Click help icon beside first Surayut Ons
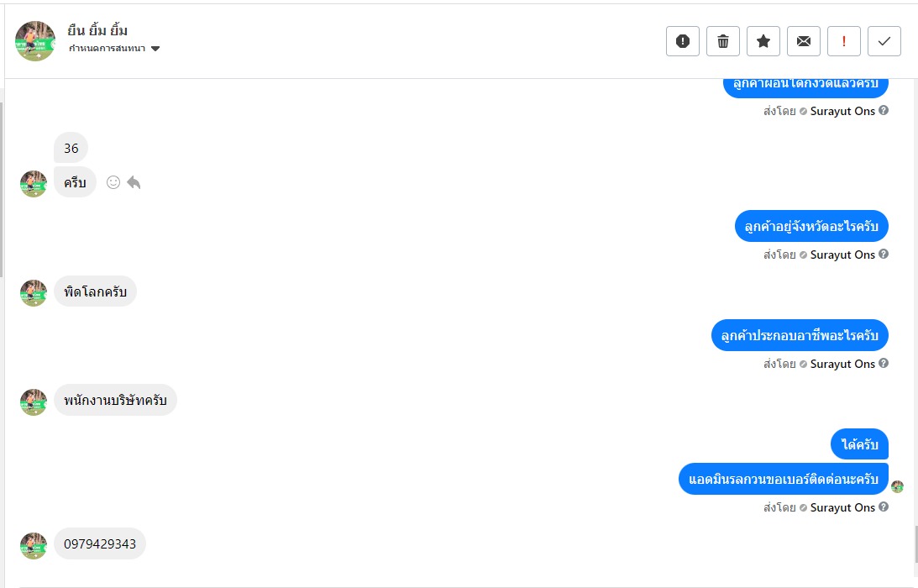 coord(884,111)
